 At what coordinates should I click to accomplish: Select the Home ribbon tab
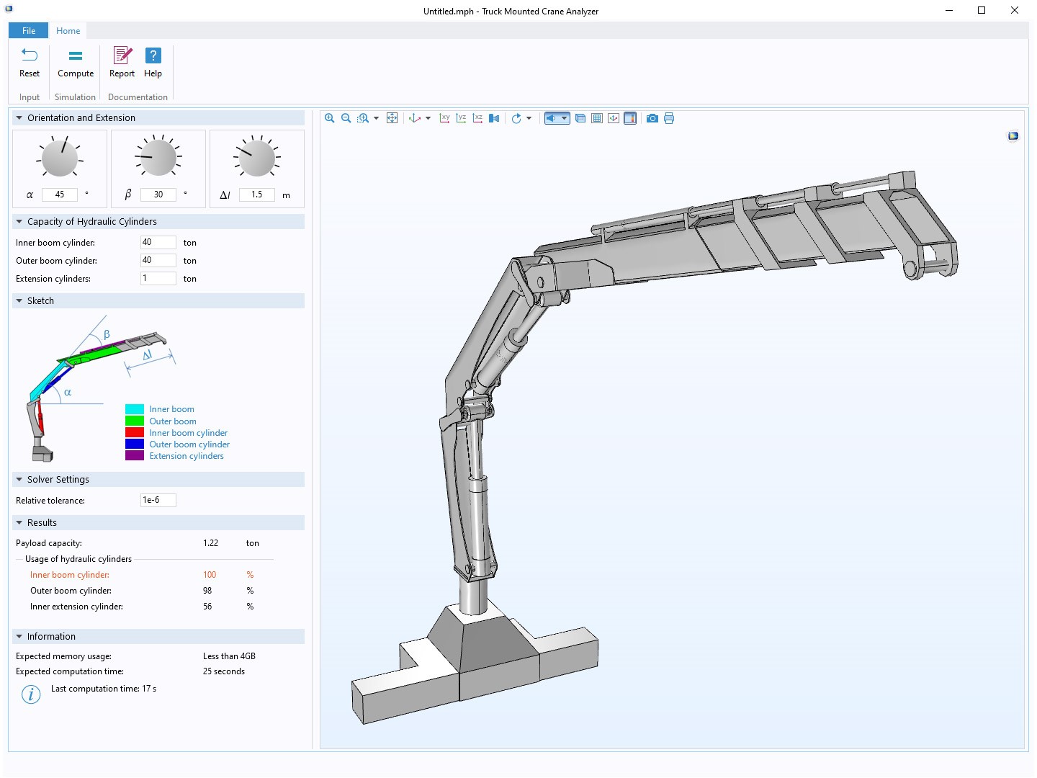[x=68, y=30]
